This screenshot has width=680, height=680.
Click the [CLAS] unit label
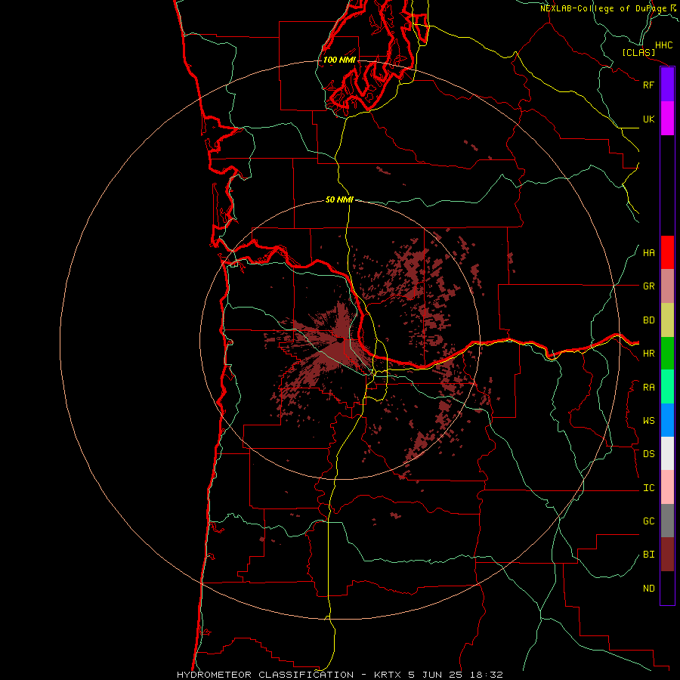click(x=638, y=52)
